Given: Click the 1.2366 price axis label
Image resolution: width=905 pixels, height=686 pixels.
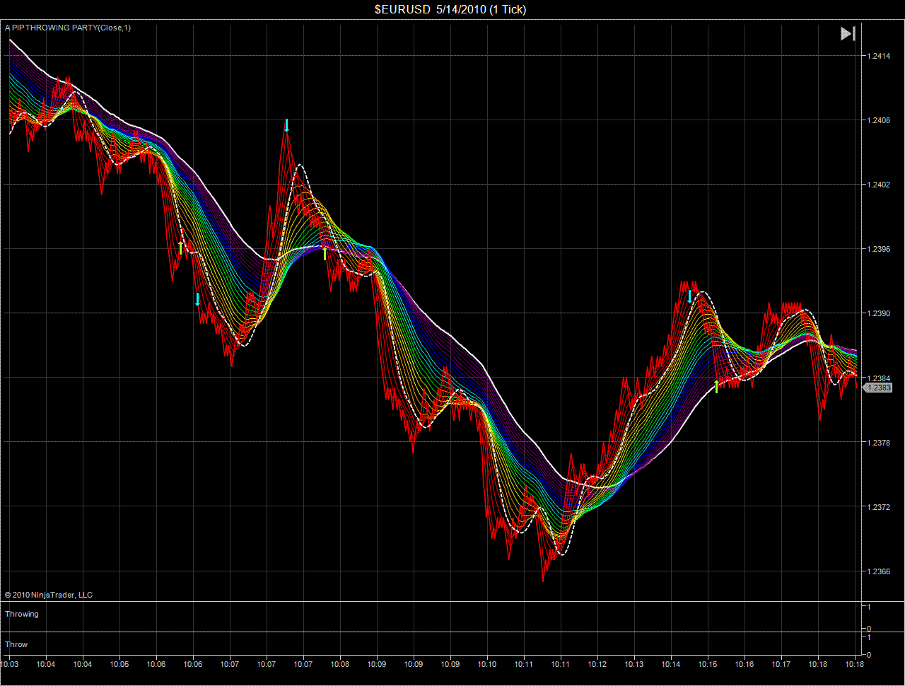Looking at the screenshot, I should point(879,571).
